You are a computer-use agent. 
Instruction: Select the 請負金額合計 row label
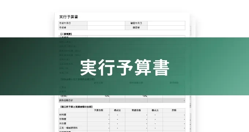pos(73,100)
